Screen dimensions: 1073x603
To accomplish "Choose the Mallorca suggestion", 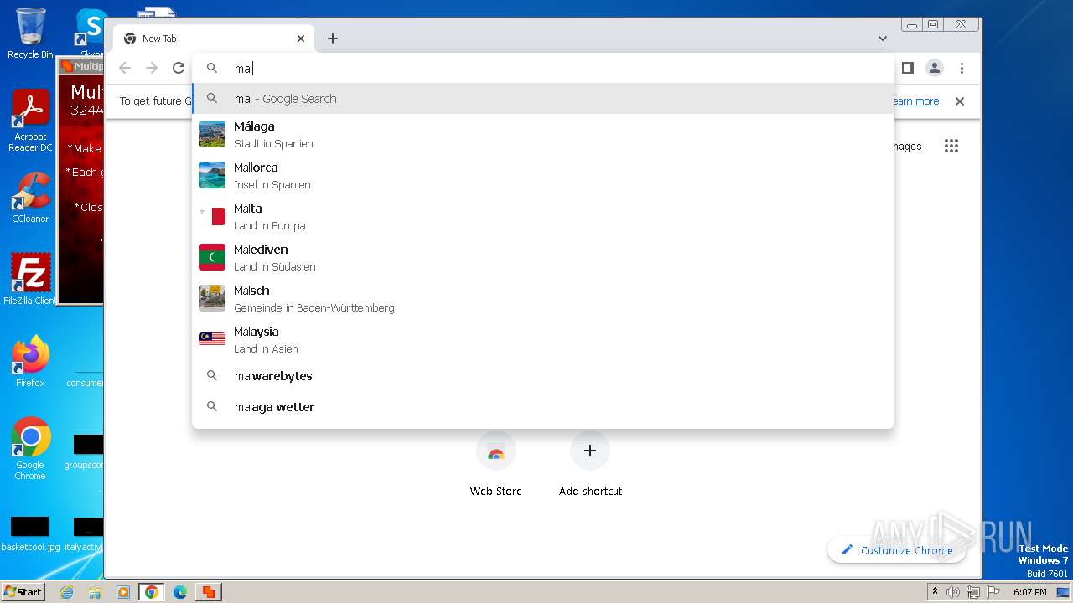I will (543, 175).
